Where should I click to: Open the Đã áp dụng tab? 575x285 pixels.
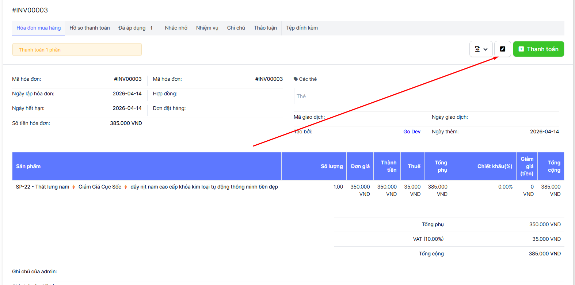(132, 28)
